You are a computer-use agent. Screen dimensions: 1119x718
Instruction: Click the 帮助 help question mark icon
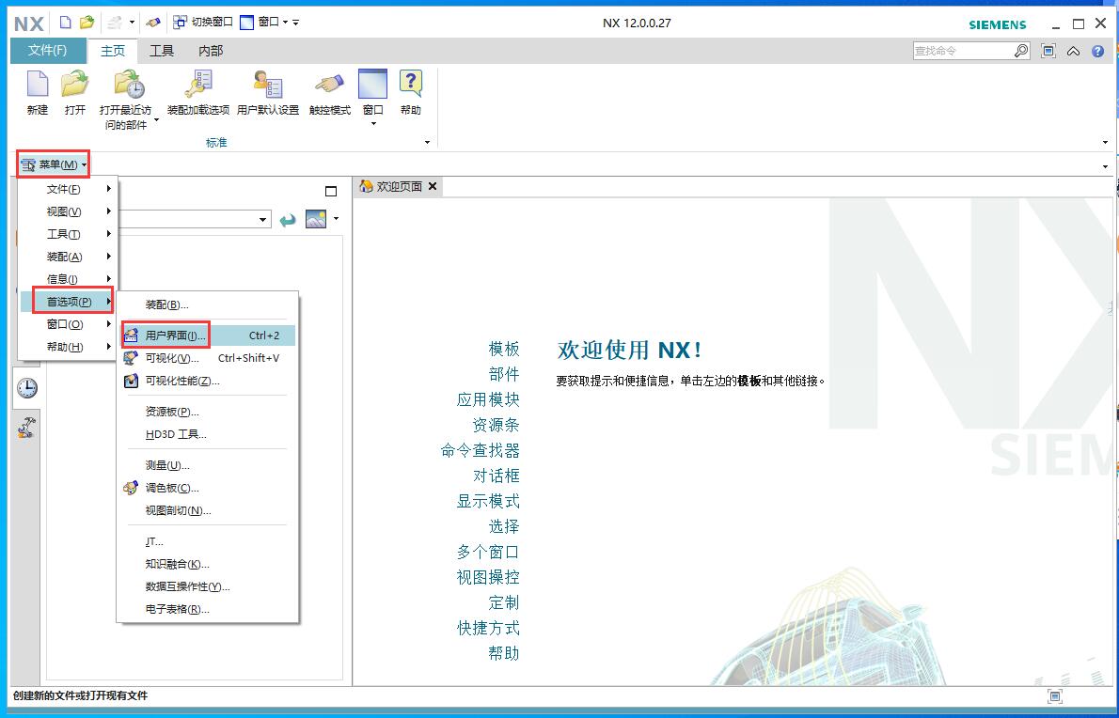(x=410, y=86)
